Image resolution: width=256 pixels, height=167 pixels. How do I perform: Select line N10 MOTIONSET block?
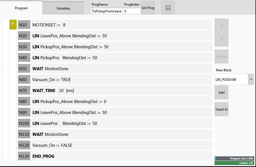tap(122, 25)
